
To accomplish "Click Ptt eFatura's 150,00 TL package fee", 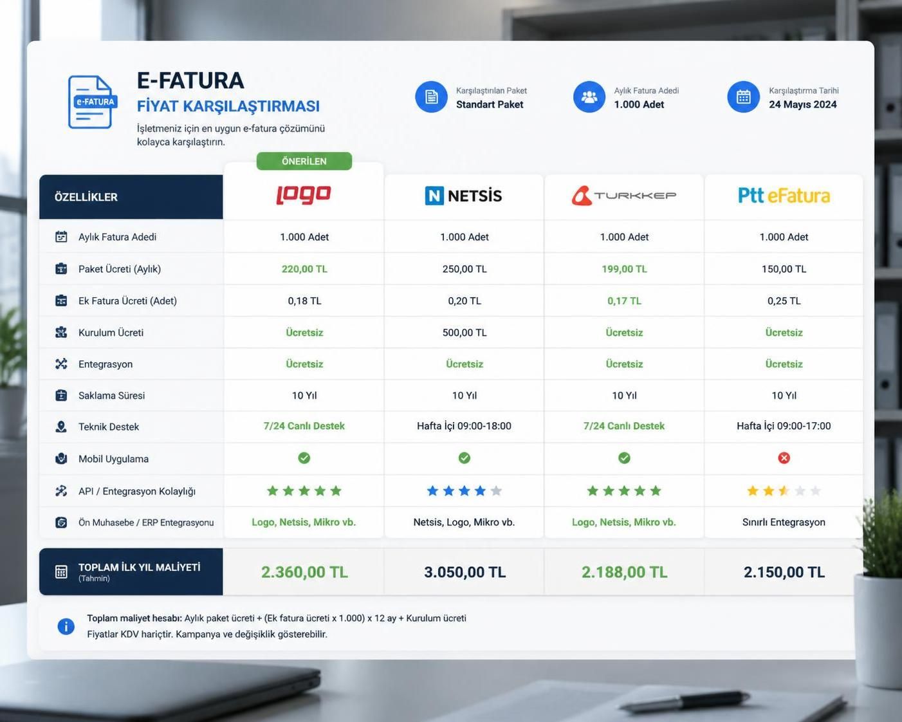I will pos(784,269).
